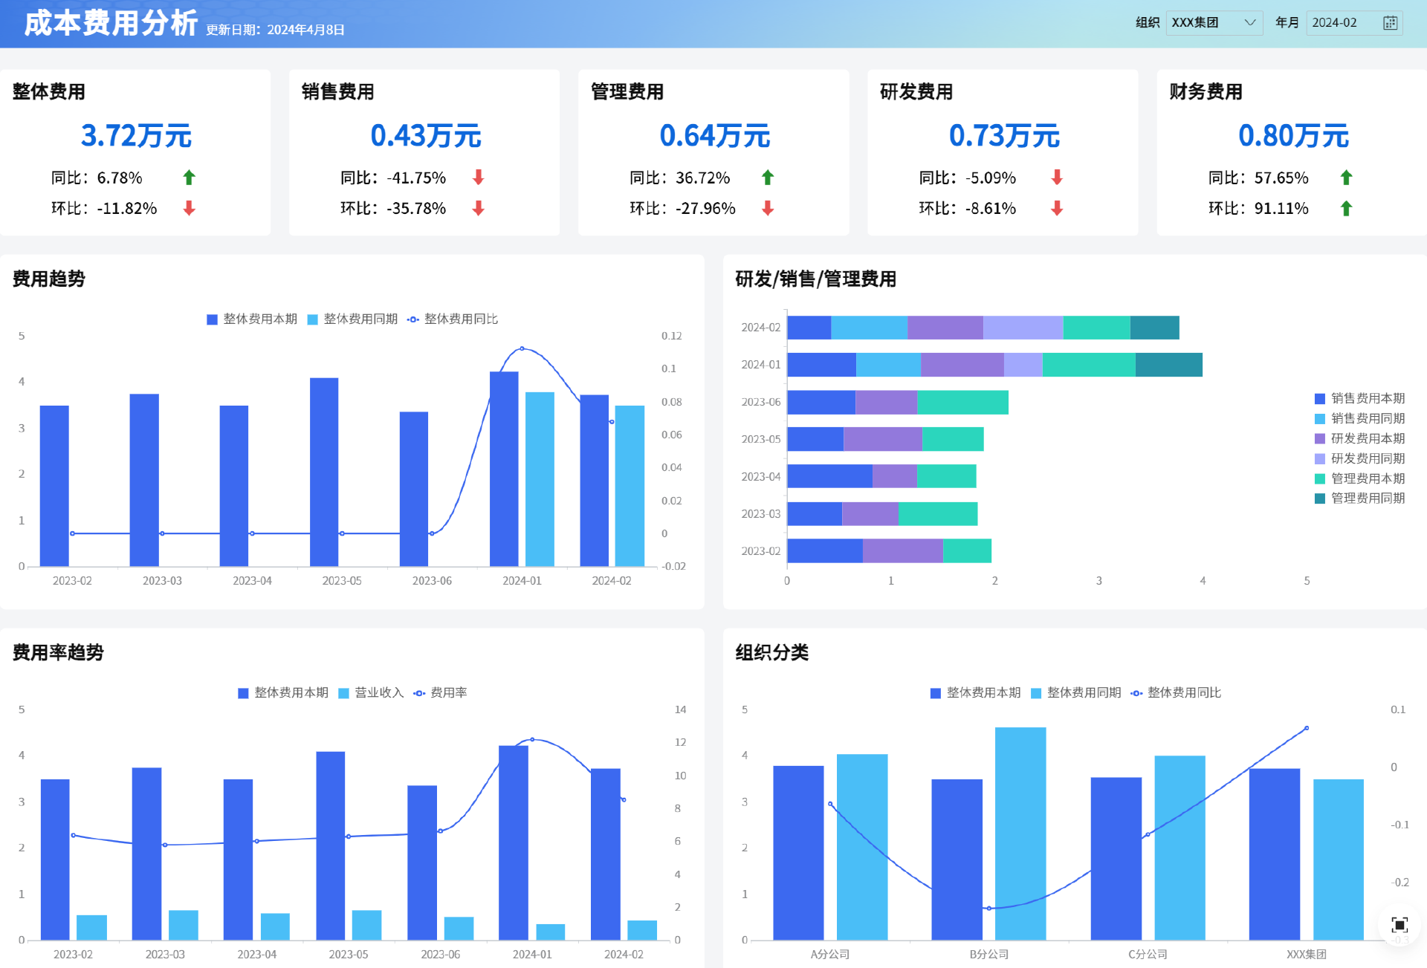The width and height of the screenshot is (1427, 968).
Task: Click red down arrow beside 研发费用 同比
Action: click(x=1057, y=178)
